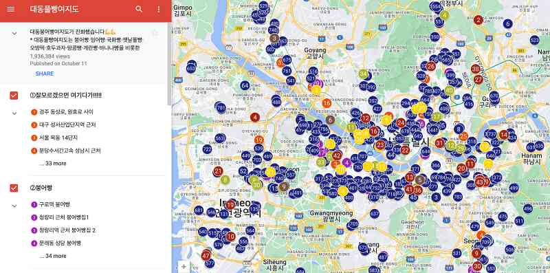This screenshot has width=550, height=273.
Task: Select list item 청량리 근처 붕어빵집1
Action: point(63,217)
